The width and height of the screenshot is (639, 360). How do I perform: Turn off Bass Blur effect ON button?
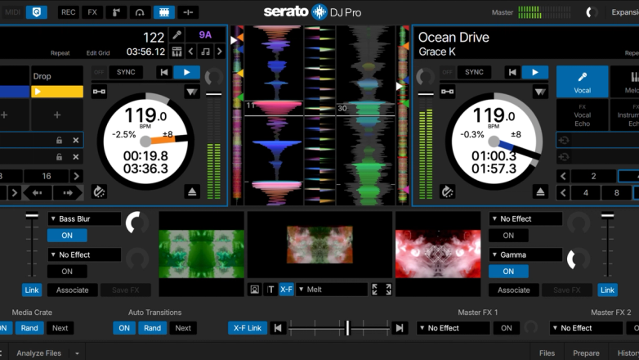pyautogui.click(x=67, y=236)
